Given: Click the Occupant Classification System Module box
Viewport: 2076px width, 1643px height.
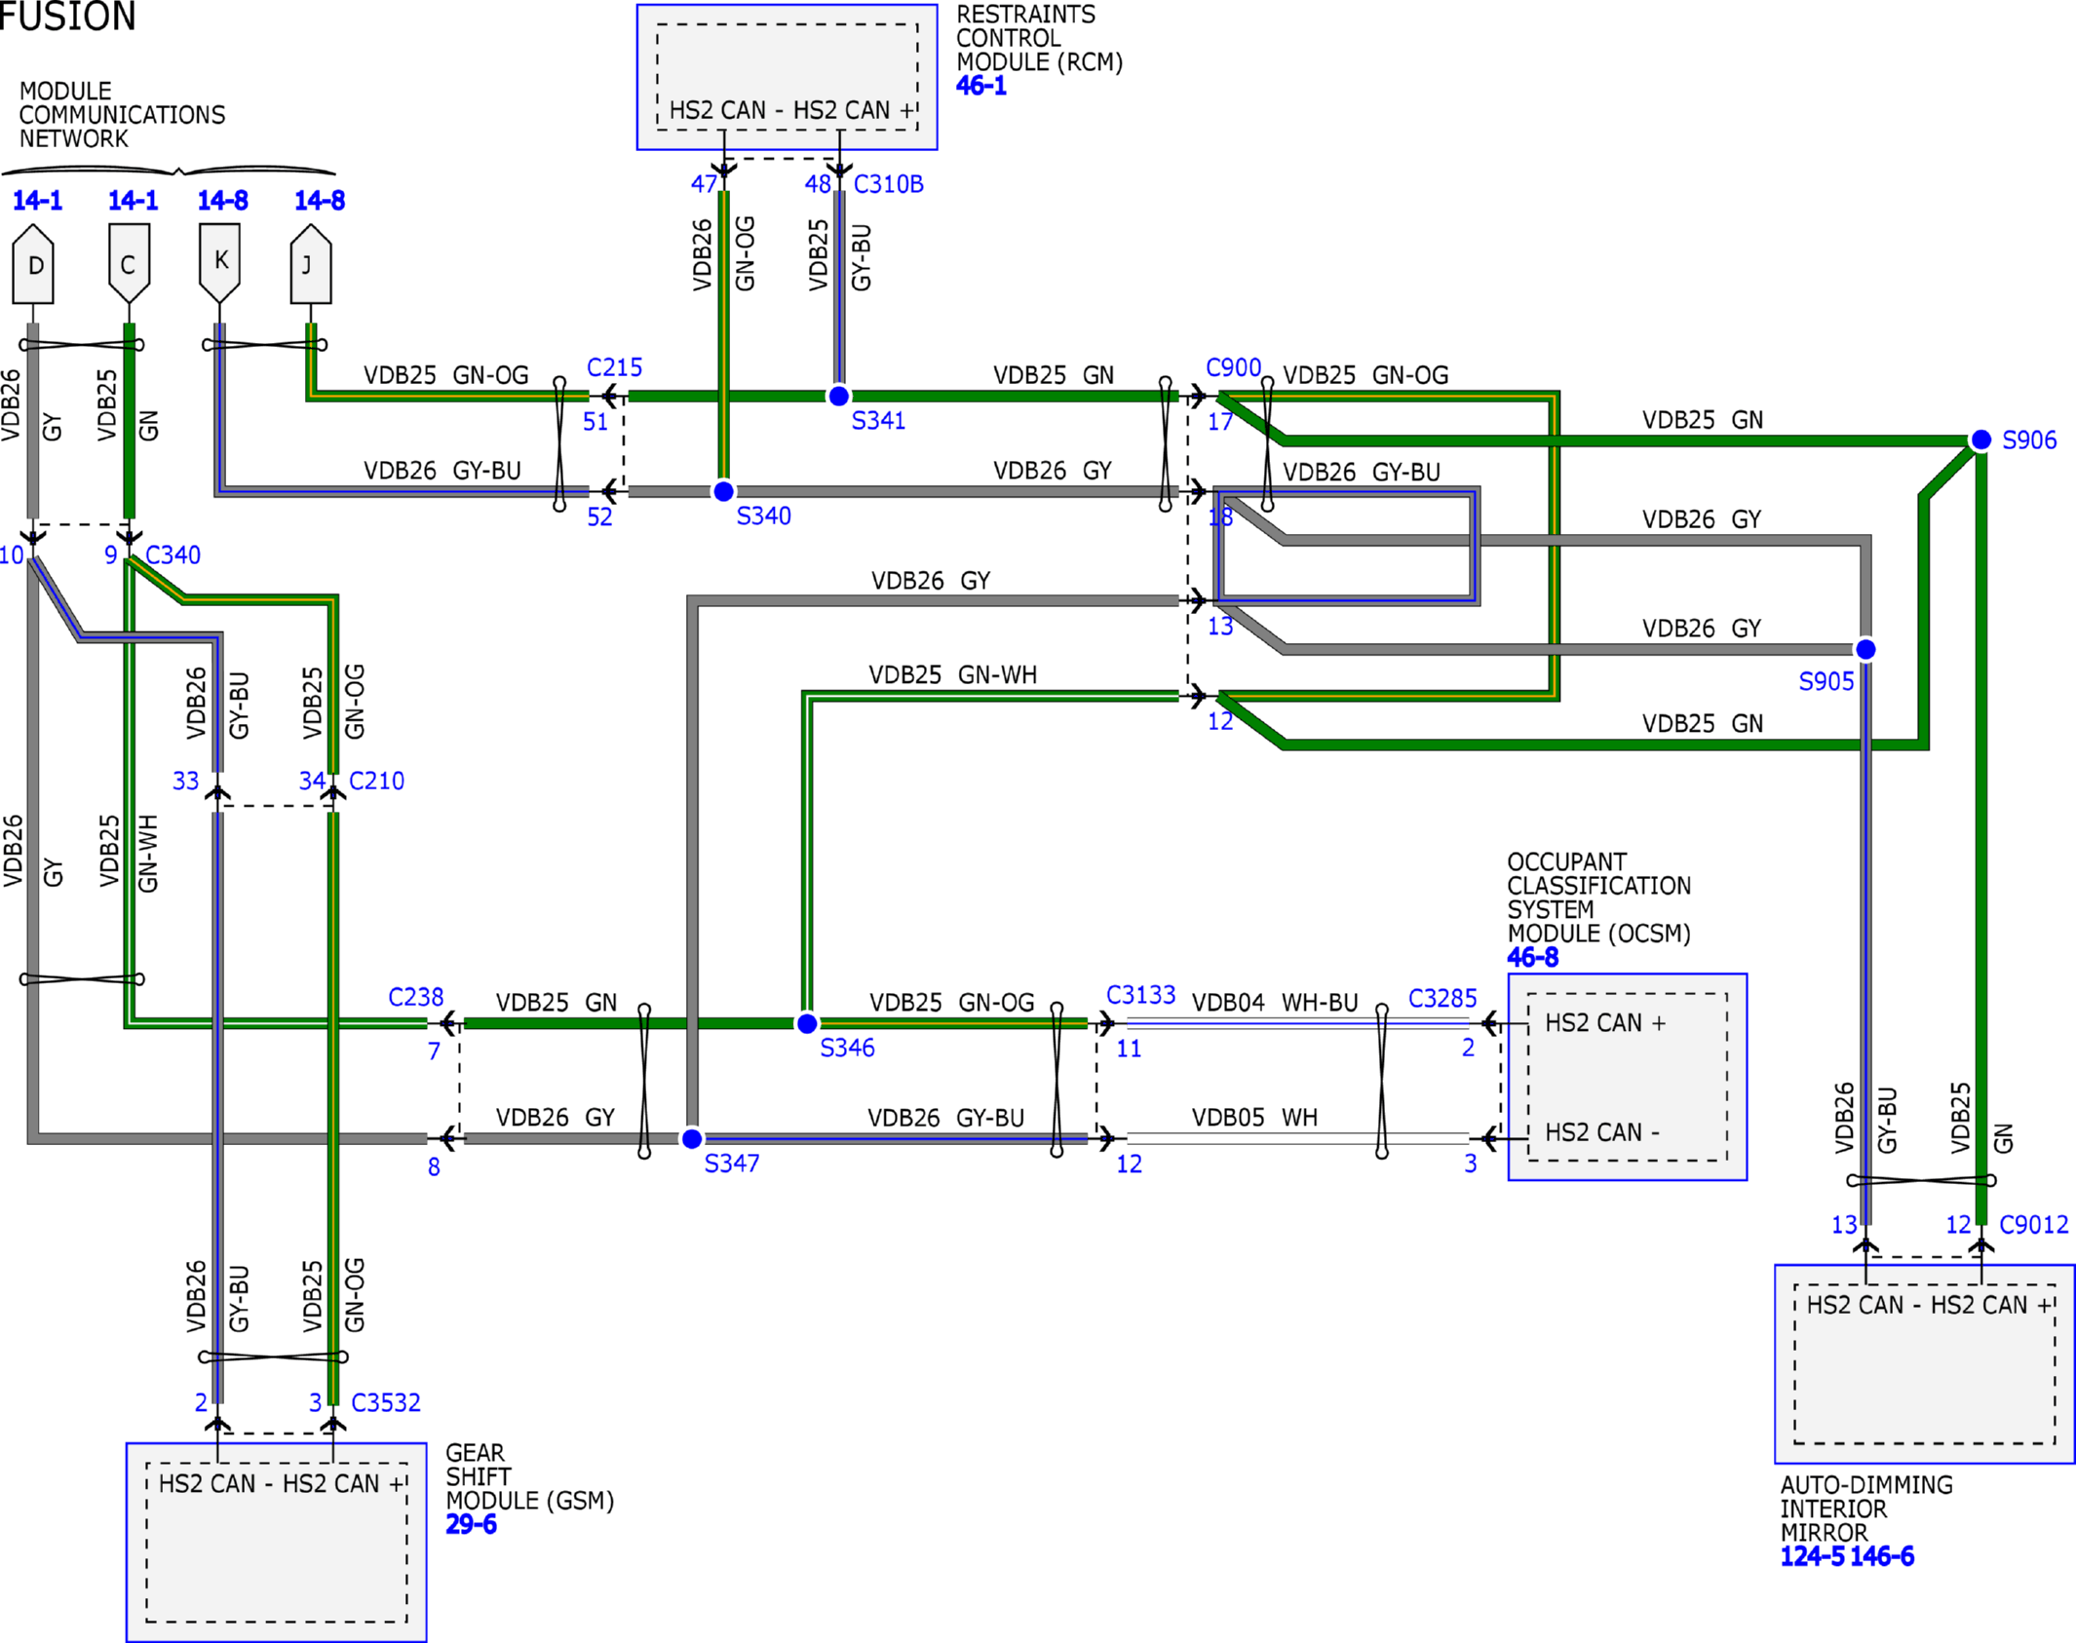Looking at the screenshot, I should pos(1628,1077).
